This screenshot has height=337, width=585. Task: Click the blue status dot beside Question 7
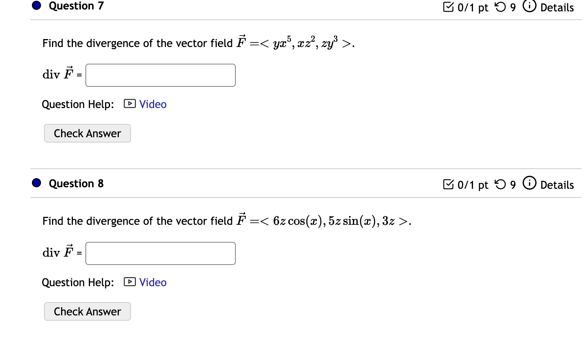pyautogui.click(x=36, y=5)
